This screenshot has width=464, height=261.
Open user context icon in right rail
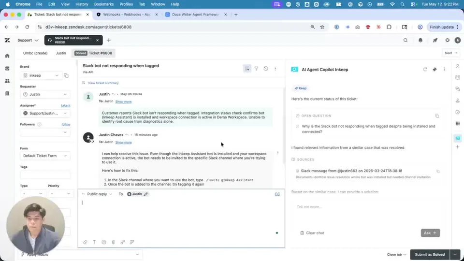458,66
